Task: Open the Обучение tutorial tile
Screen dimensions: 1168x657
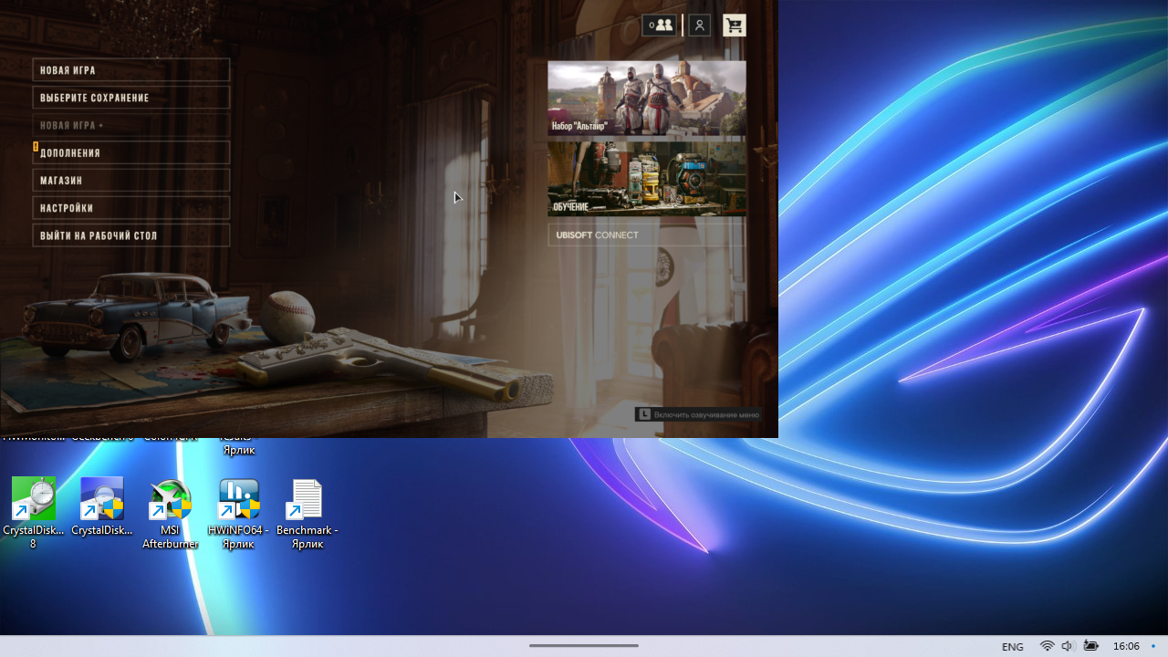Action: [647, 179]
